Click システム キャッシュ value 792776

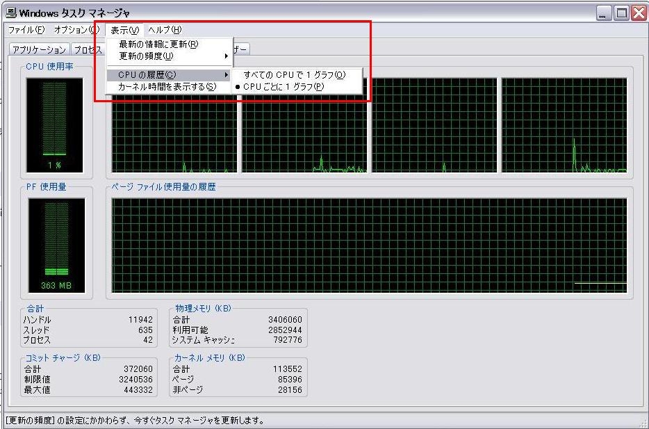(x=288, y=340)
